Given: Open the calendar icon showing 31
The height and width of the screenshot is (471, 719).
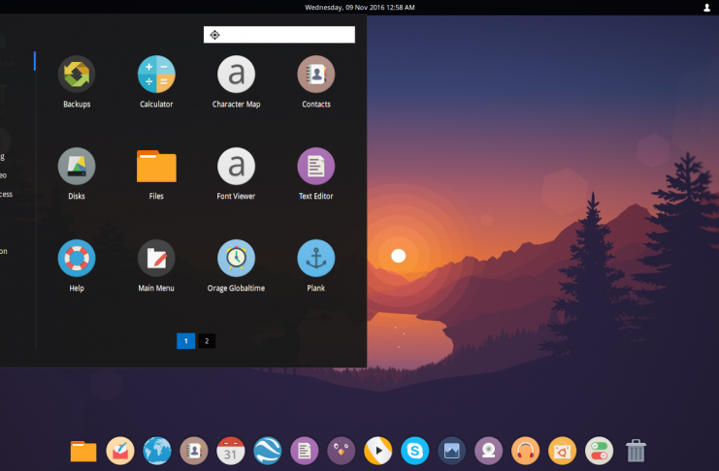Looking at the screenshot, I should pyautogui.click(x=231, y=451).
